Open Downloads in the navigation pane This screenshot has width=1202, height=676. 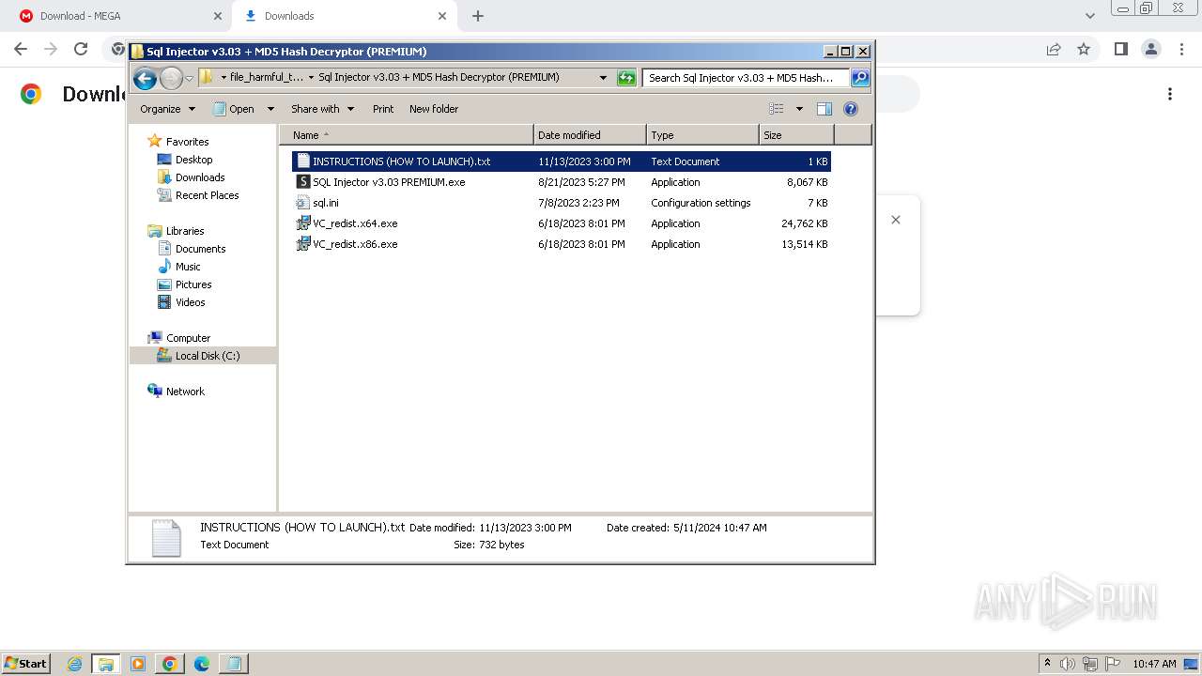tap(200, 177)
